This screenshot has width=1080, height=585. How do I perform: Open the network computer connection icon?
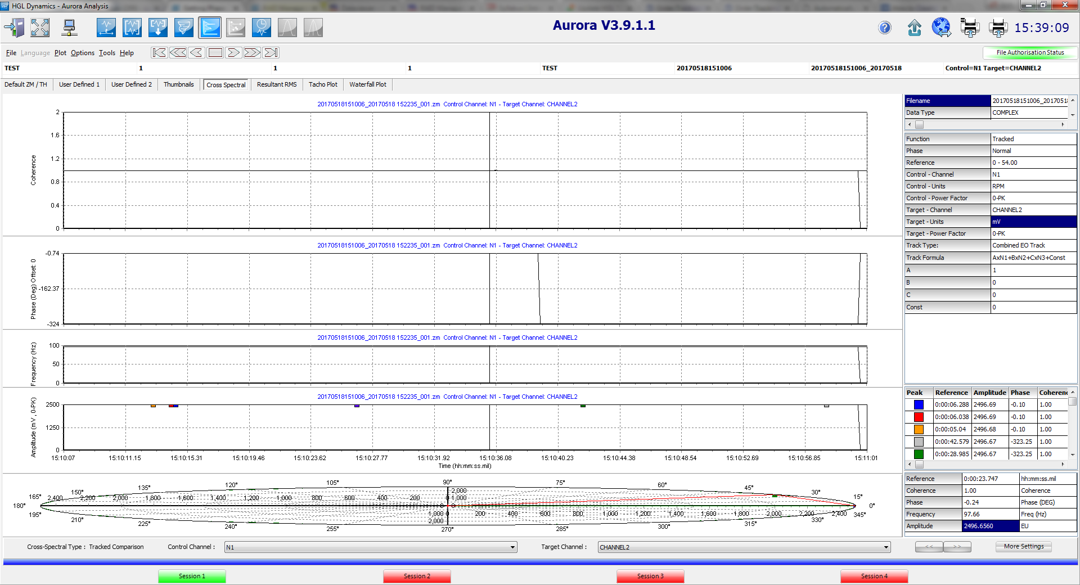coord(69,28)
